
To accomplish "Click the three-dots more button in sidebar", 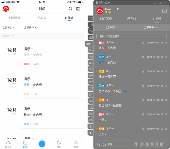I will (x=90, y=126).
